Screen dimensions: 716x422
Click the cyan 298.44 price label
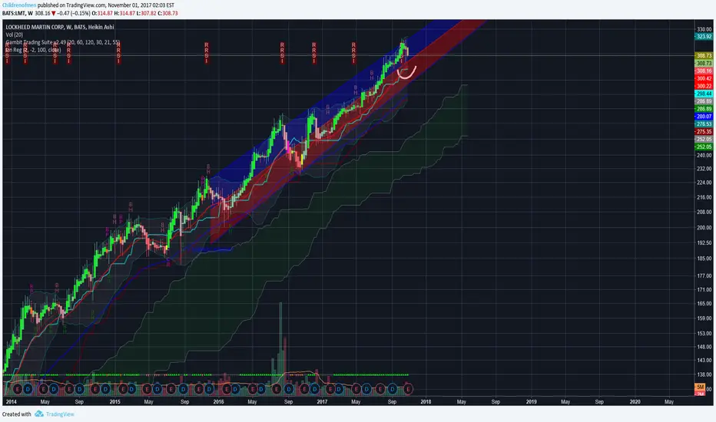[704, 94]
